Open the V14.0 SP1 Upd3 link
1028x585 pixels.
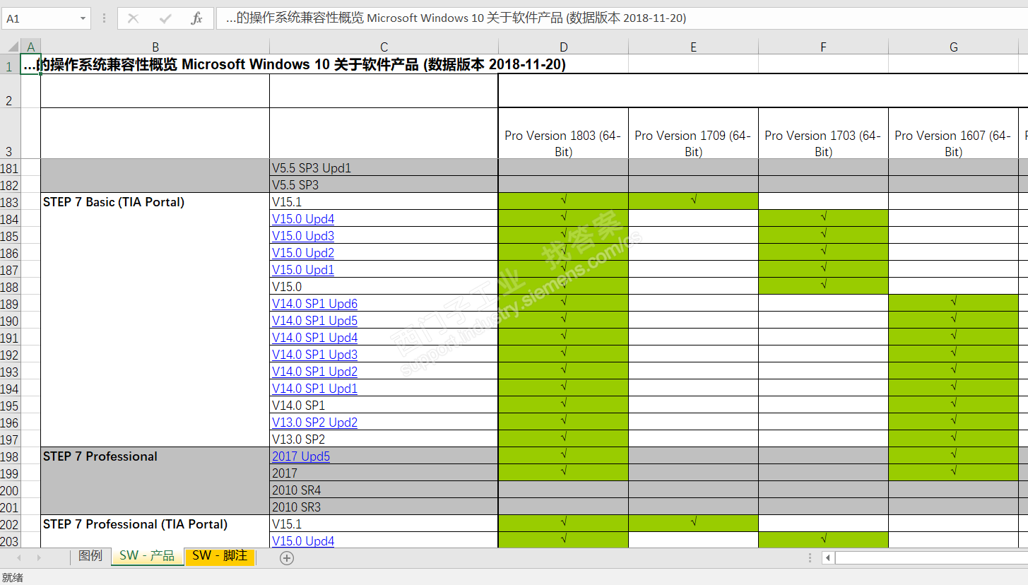[314, 355]
